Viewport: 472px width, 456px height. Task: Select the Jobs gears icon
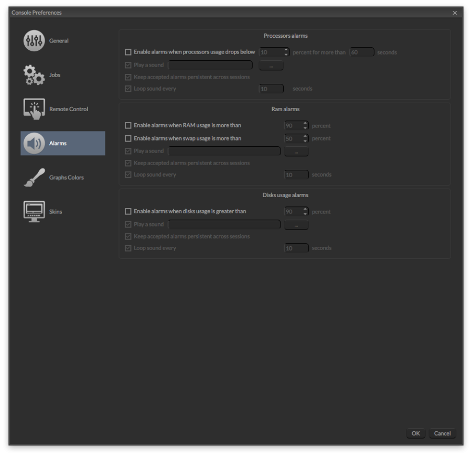pyautogui.click(x=34, y=74)
